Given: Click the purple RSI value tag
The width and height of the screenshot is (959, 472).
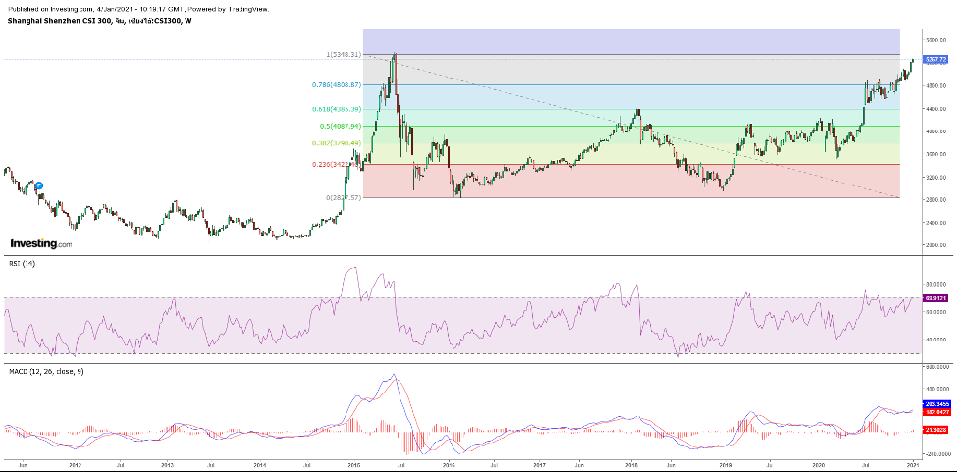Looking at the screenshot, I should tap(935, 297).
